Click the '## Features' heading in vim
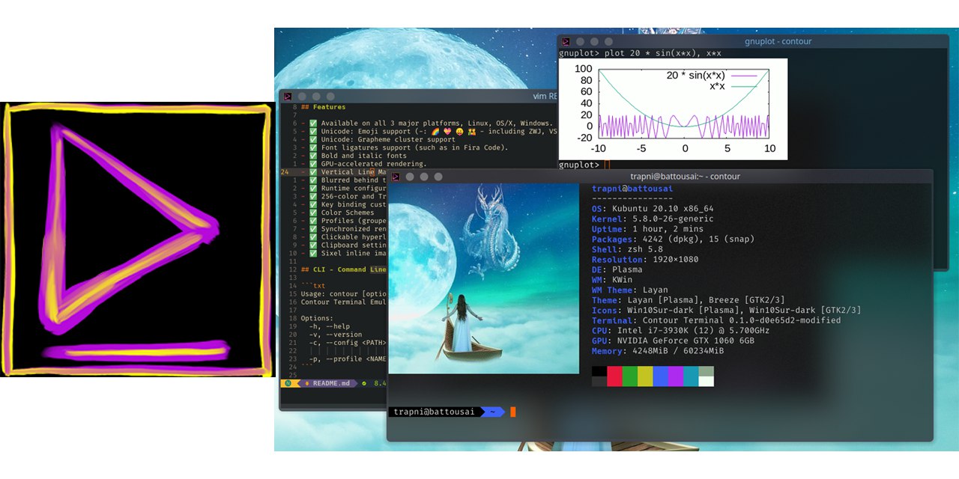This screenshot has width=959, height=479. click(324, 107)
